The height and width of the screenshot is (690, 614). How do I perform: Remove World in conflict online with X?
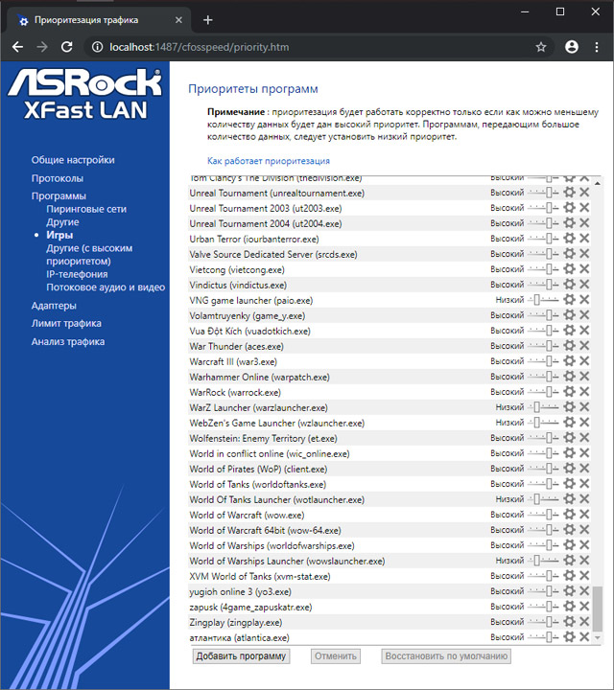point(584,452)
